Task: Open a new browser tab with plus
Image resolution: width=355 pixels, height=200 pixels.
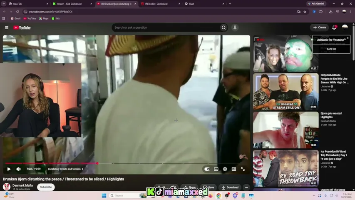Action: click(x=230, y=4)
